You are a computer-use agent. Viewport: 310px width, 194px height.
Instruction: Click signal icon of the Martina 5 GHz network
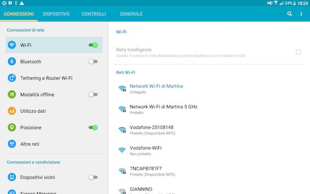[x=122, y=109]
